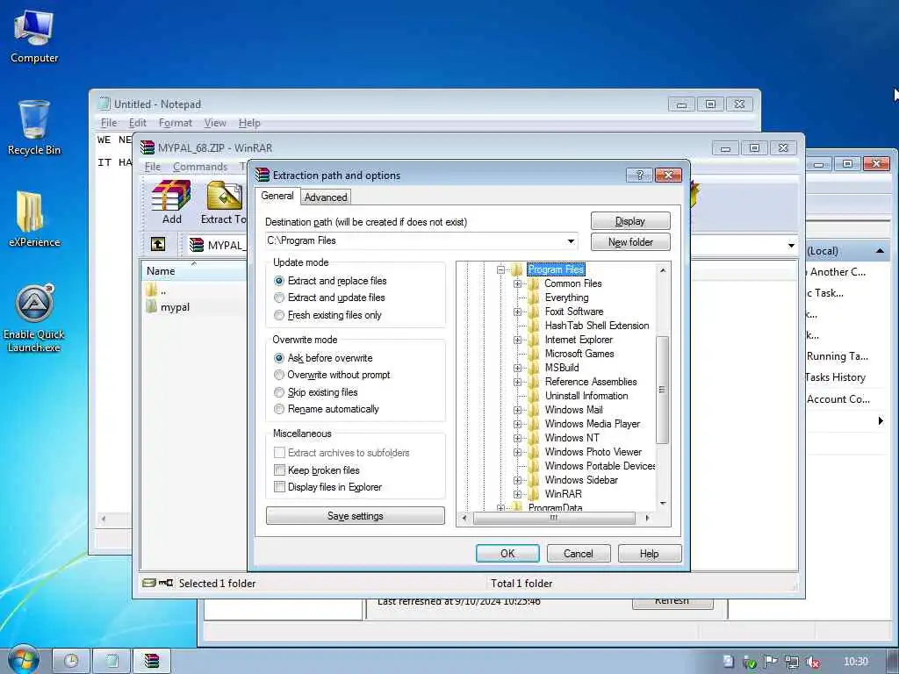Click the network tray icon
The height and width of the screenshot is (674, 899).
point(791,662)
